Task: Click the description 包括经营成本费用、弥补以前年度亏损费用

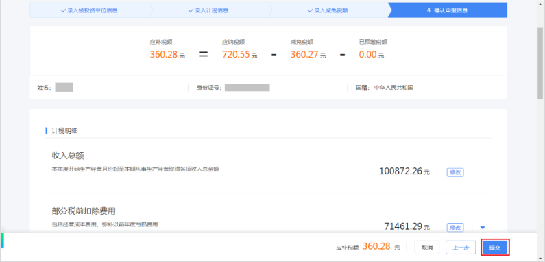Action: tap(105, 224)
